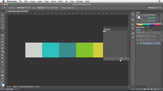163x91 pixels.
Task: Open the File menu
Action: (20, 1)
